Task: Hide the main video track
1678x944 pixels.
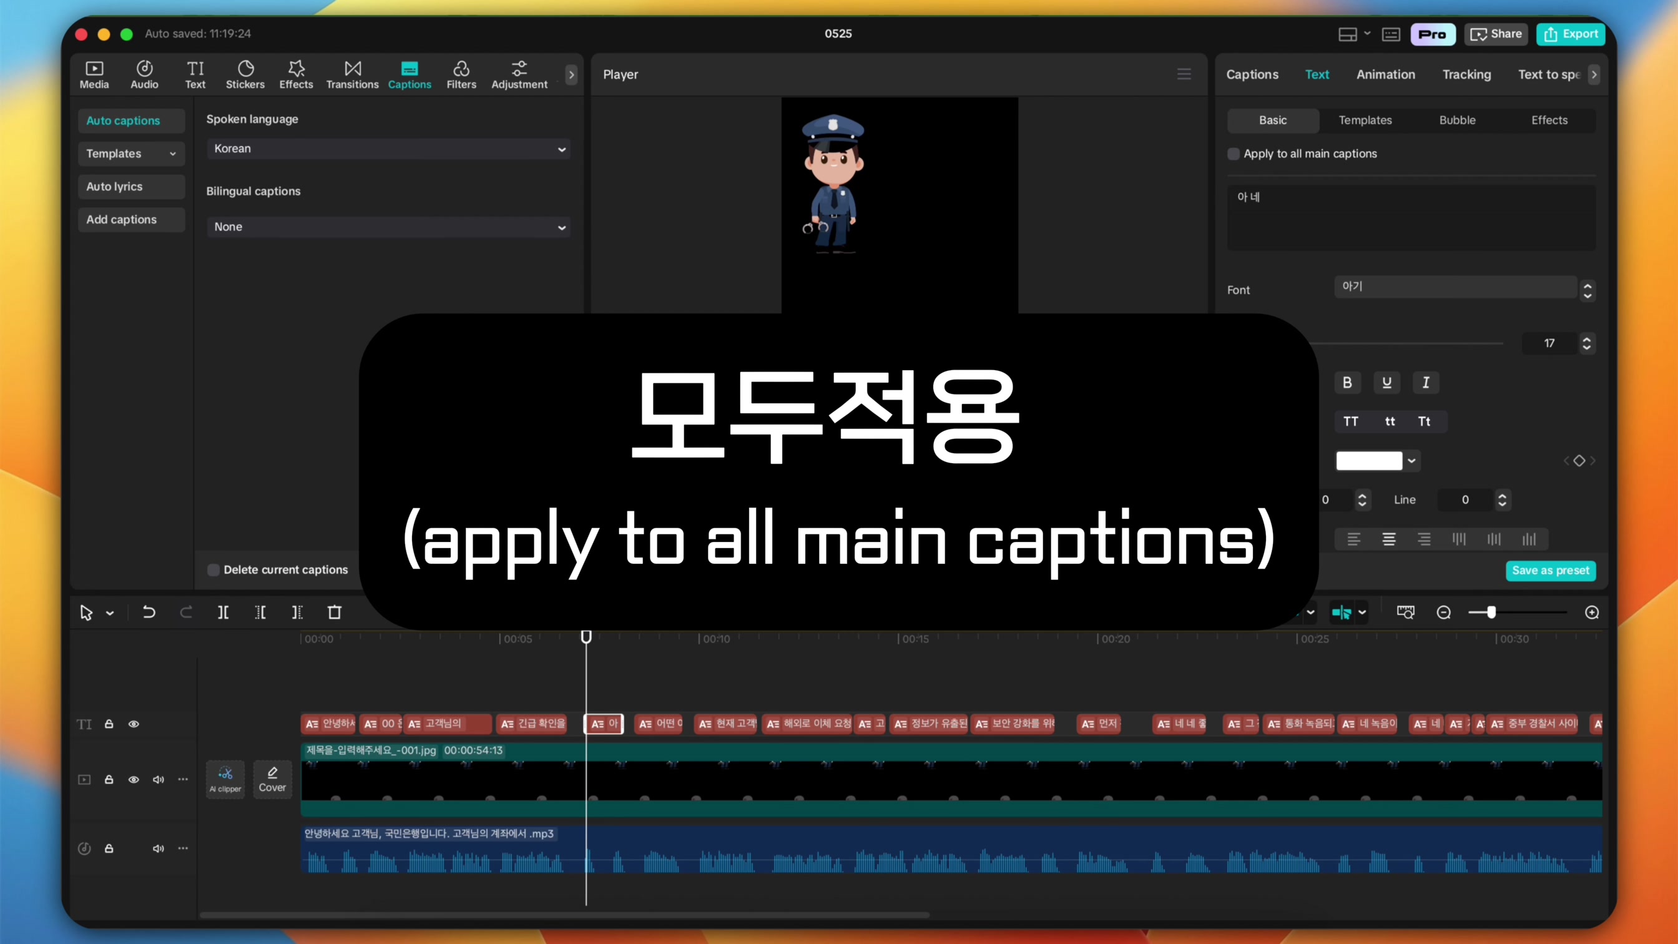Action: [134, 780]
